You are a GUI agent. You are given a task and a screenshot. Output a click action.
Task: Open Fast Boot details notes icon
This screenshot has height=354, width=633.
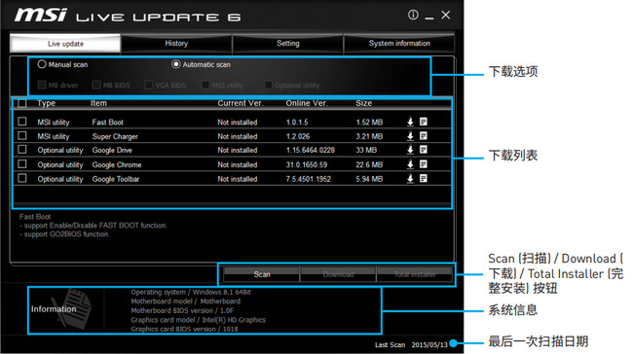(423, 122)
